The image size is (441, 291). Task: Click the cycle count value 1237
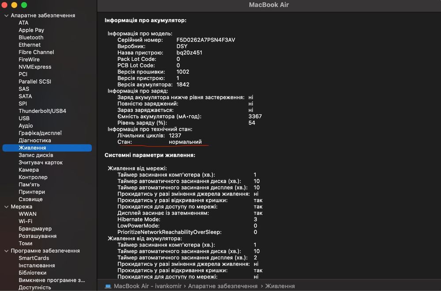pos(175,136)
